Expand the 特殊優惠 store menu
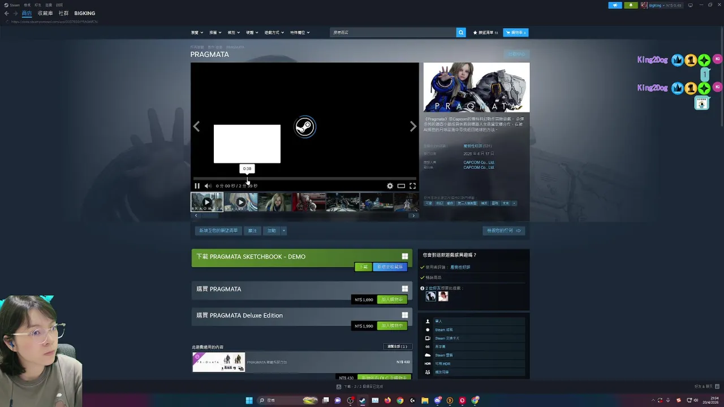 [300, 33]
